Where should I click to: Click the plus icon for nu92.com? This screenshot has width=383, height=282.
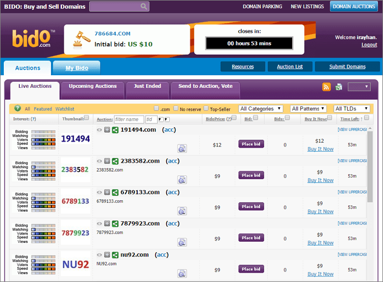(107, 255)
